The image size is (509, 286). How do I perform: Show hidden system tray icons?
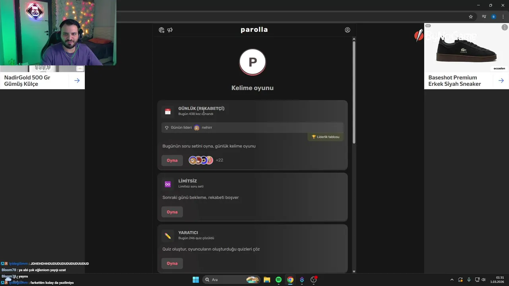[x=452, y=280]
